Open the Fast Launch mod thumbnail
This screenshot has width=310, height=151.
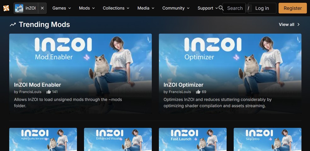[x=193, y=139]
